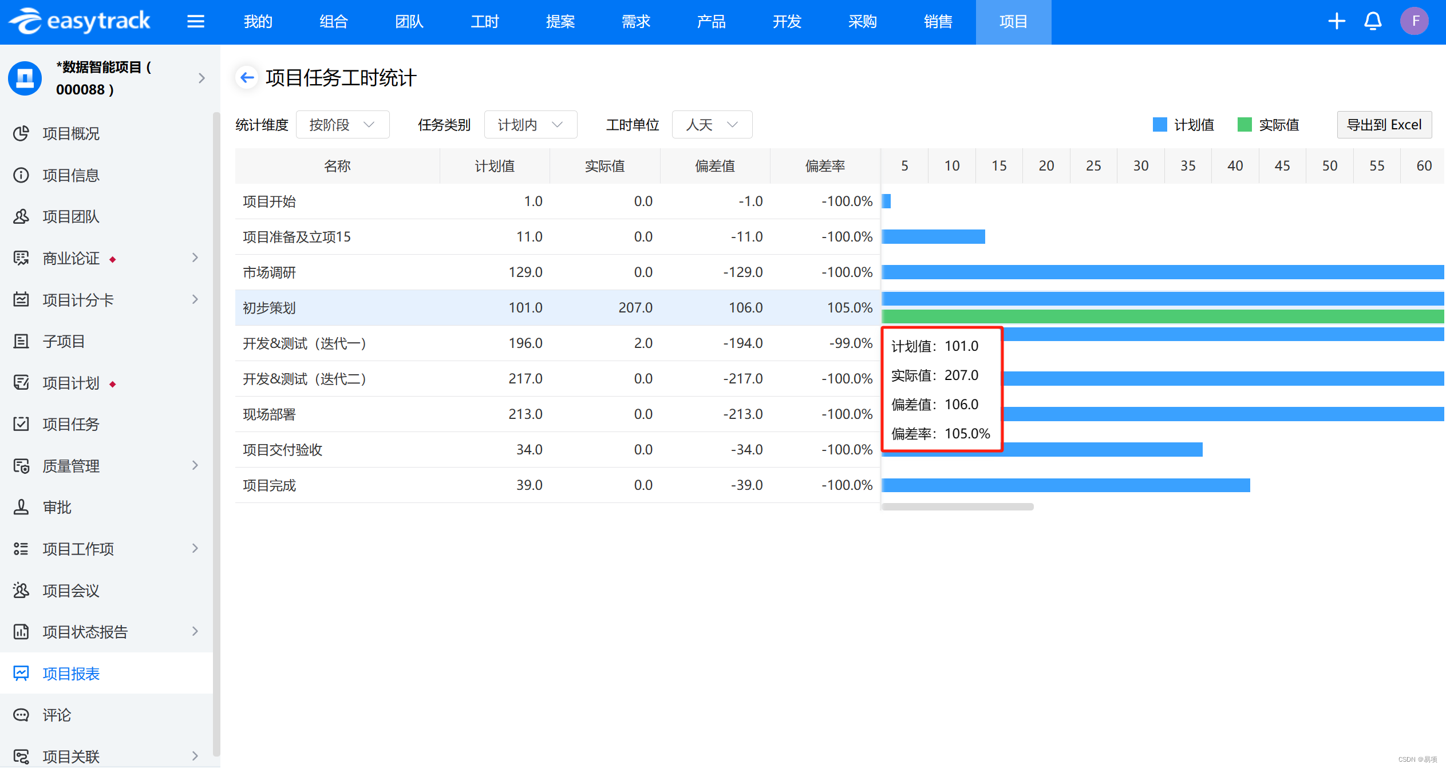The width and height of the screenshot is (1446, 768).
Task: Open the 产品 top menu
Action: (712, 22)
